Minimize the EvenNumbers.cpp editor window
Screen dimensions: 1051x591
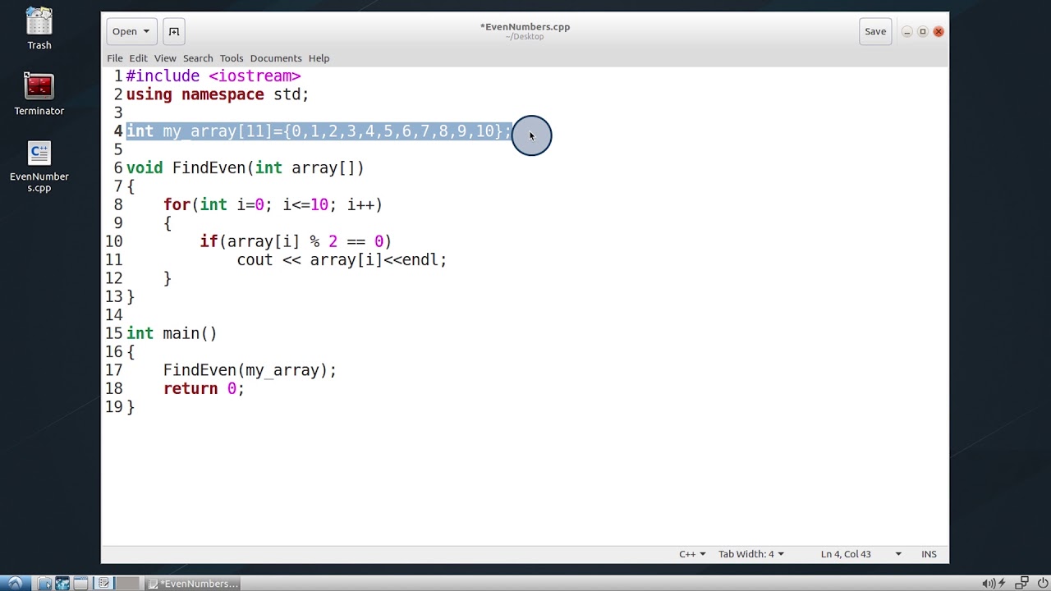(906, 32)
